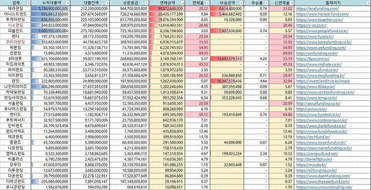
Task: Select the 테라펀딩 company name cell
Action: 16,8
